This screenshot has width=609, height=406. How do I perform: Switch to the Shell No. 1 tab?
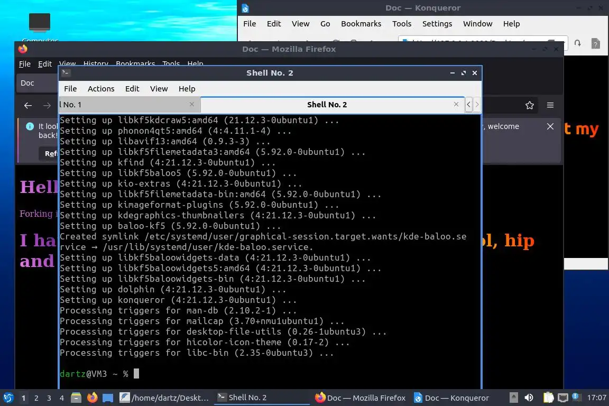pyautogui.click(x=130, y=105)
